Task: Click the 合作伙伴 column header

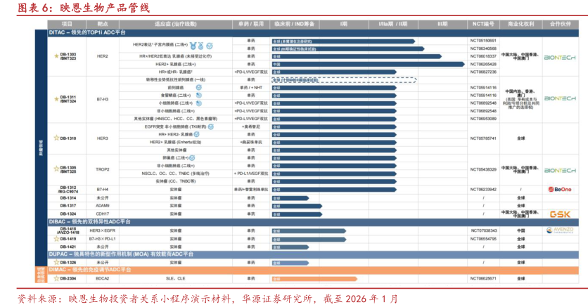Action: tap(560, 23)
